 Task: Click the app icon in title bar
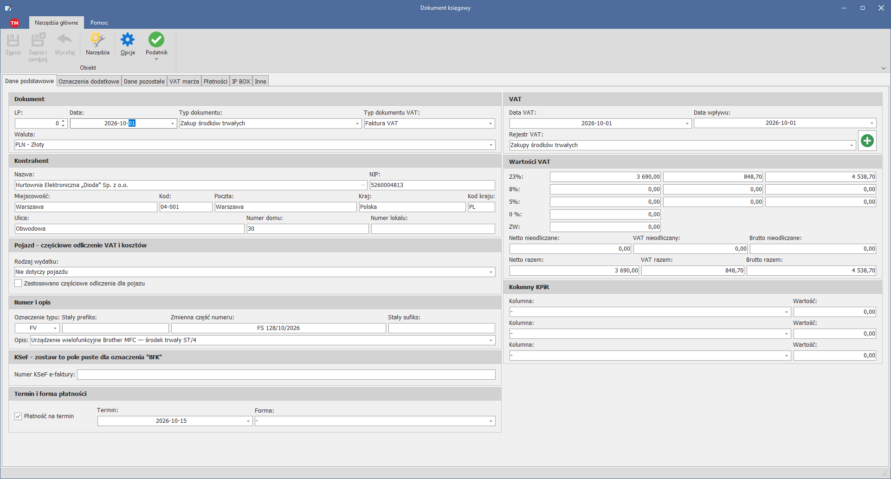click(8, 8)
